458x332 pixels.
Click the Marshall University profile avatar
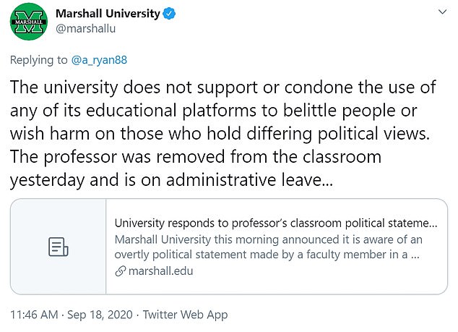(29, 22)
